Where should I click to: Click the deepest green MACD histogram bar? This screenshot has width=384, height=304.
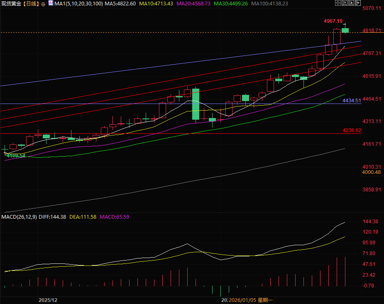click(221, 291)
